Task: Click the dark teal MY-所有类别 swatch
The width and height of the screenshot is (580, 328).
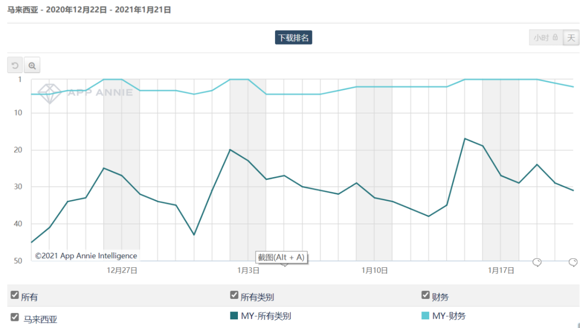Action: coord(234,316)
